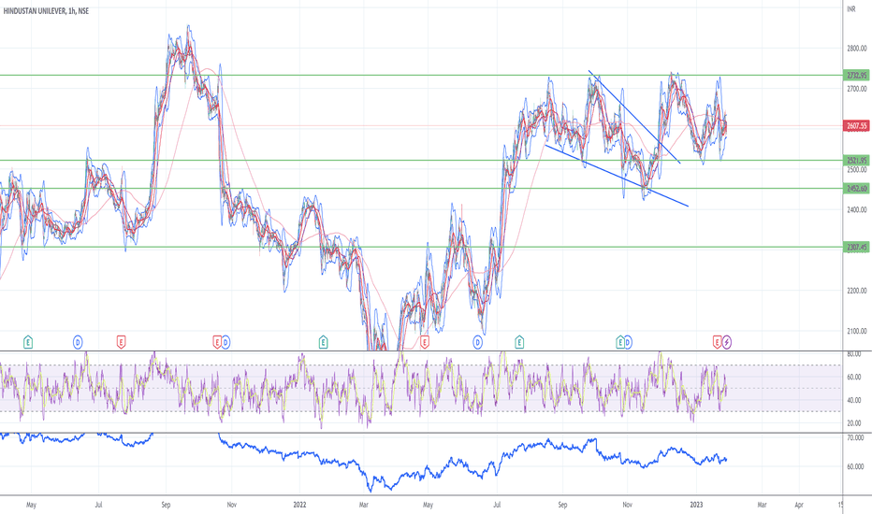Open the red earnings marker after 2023 label
This screenshot has width=872, height=514.
[718, 342]
